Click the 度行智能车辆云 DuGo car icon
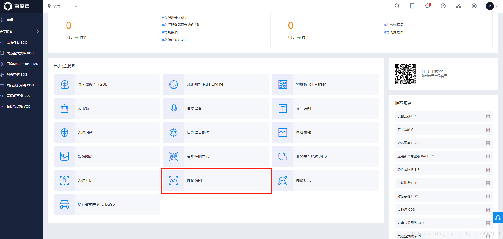The height and width of the screenshot is (239, 503). click(x=64, y=204)
